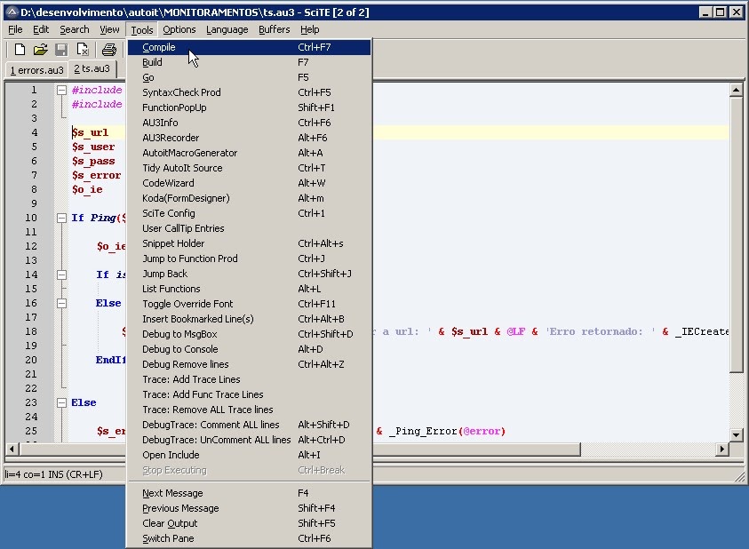Click the Open file folder icon
This screenshot has width=749, height=549.
(x=41, y=49)
